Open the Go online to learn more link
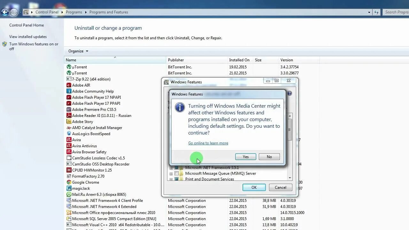This screenshot has width=409, height=230. pyautogui.click(x=208, y=143)
